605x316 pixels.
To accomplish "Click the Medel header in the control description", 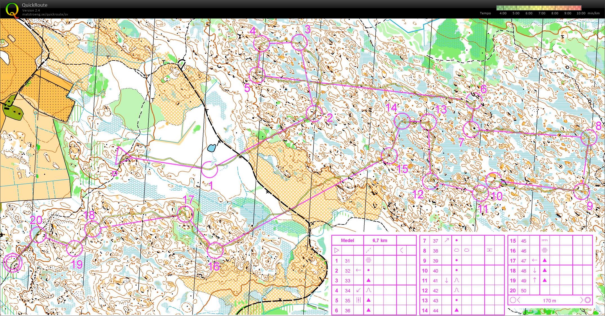I will (x=347, y=240).
